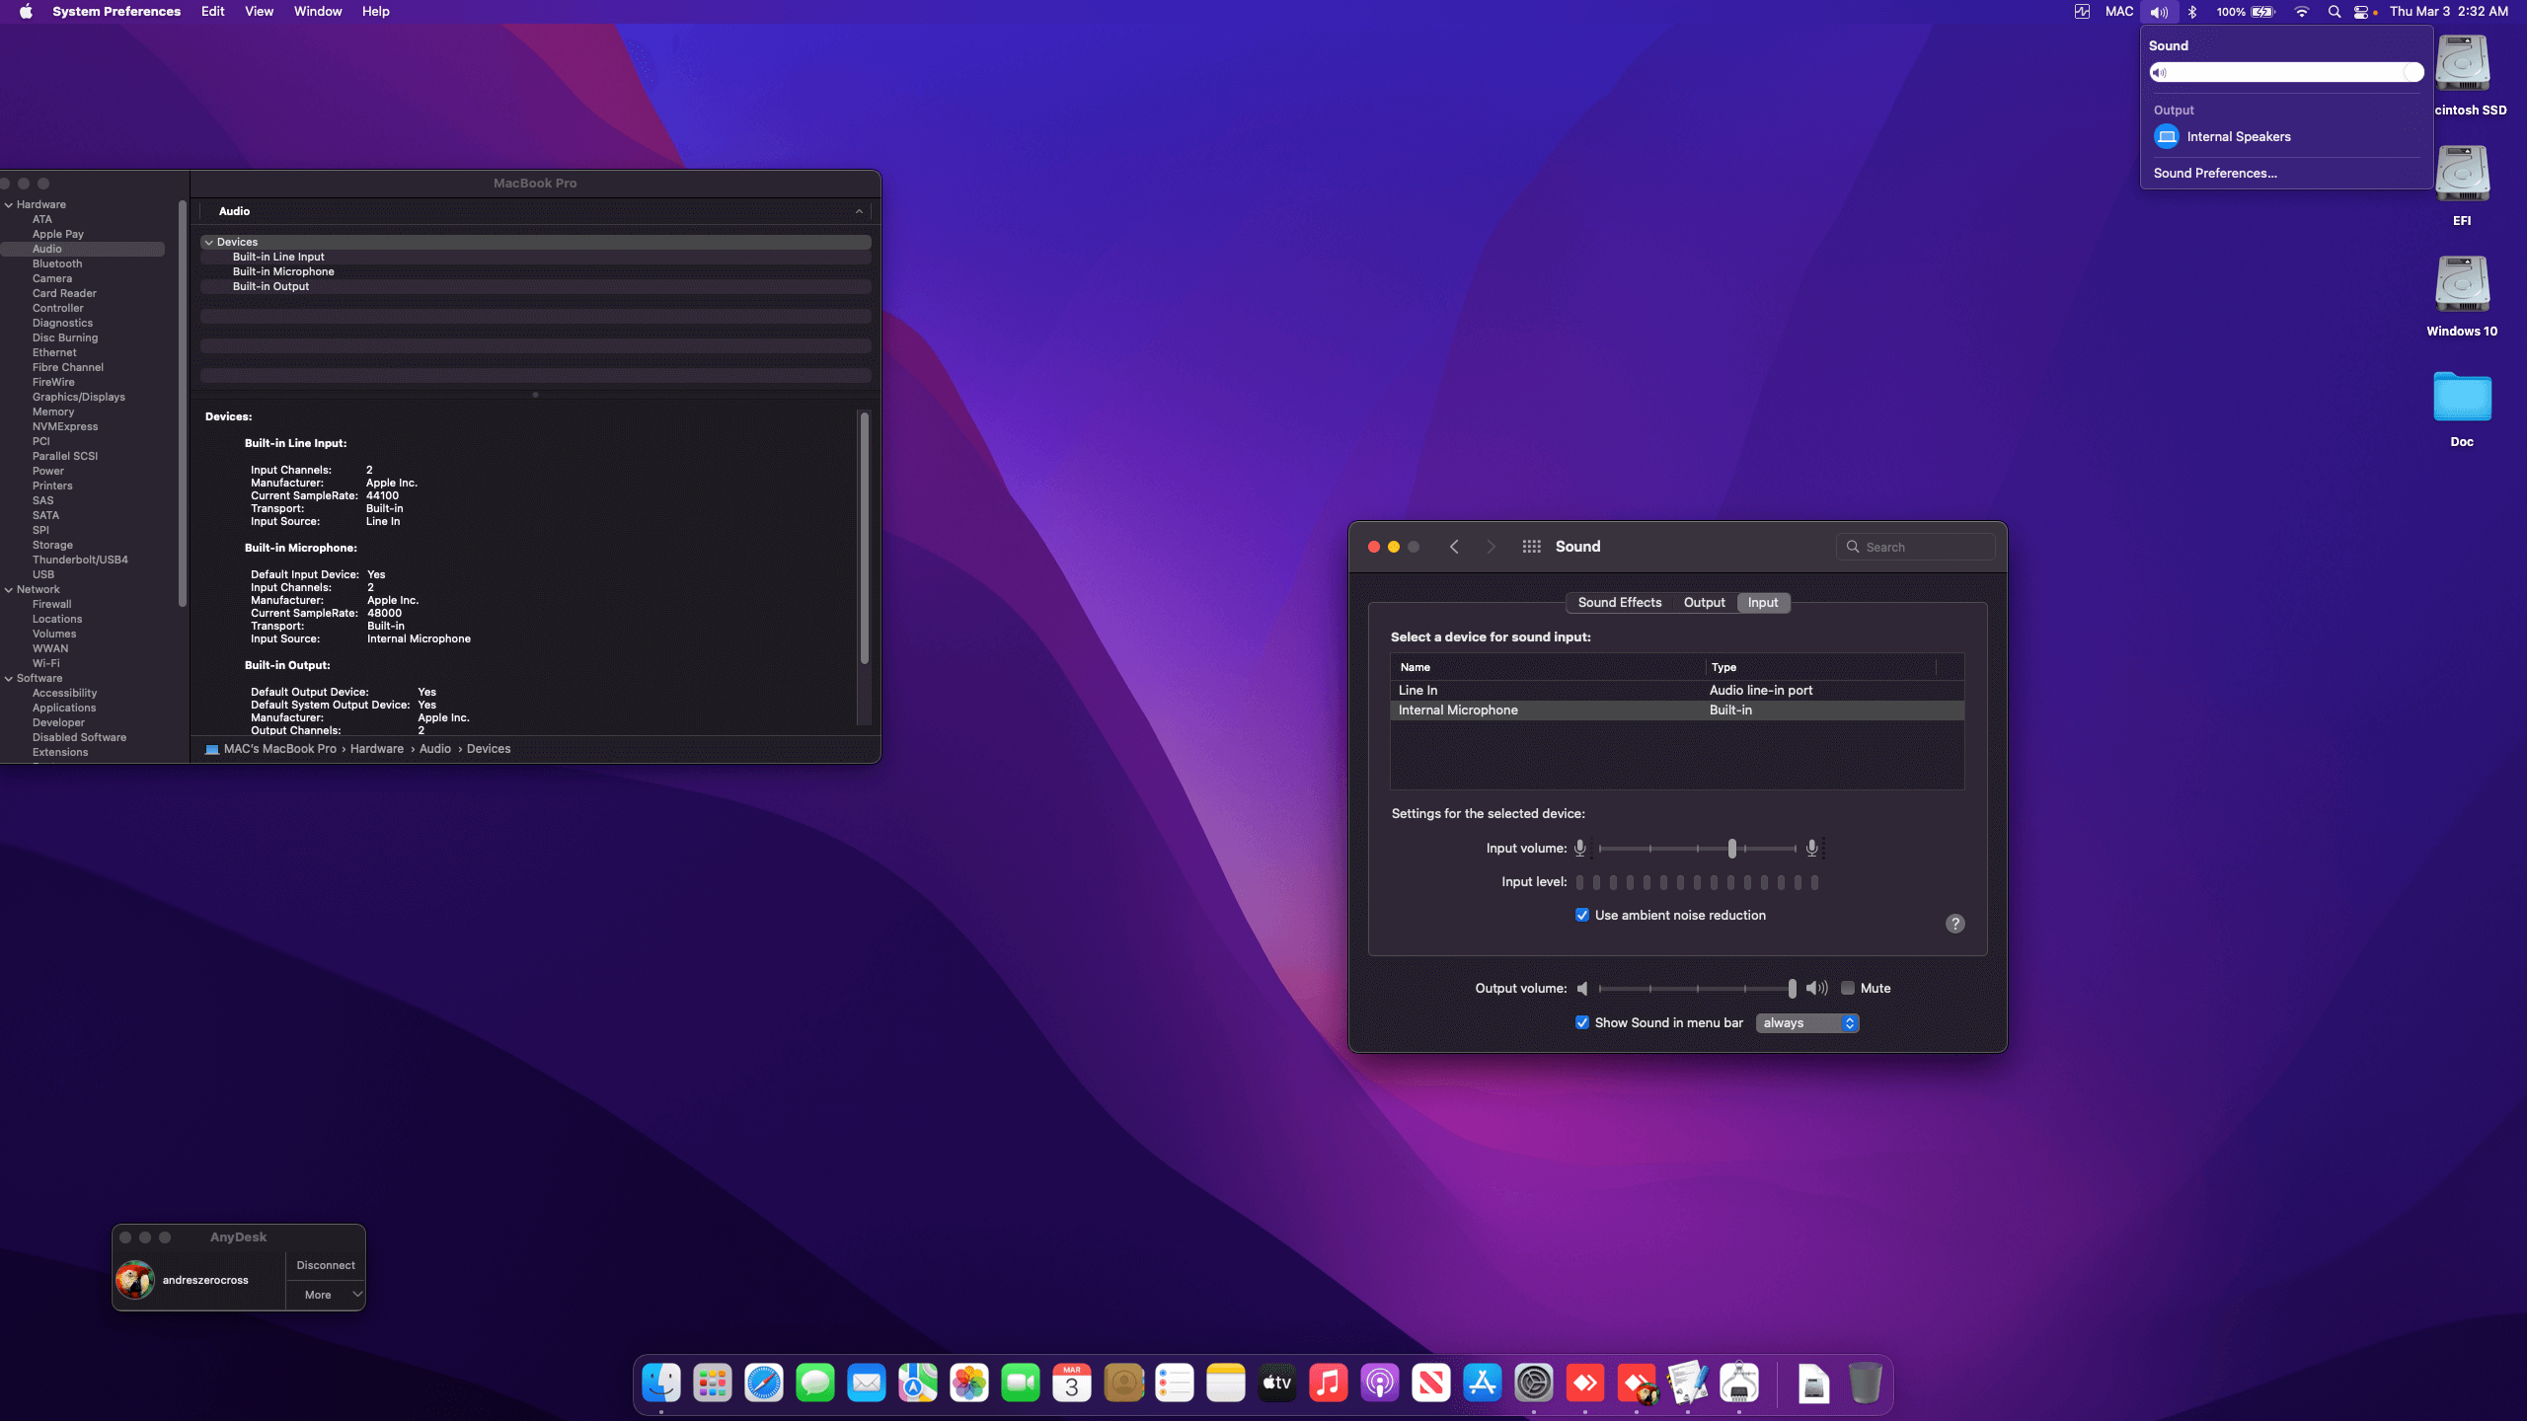The image size is (2527, 1421).
Task: Open Launchpad in the Dock
Action: point(713,1384)
